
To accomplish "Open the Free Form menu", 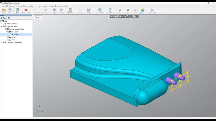I will (38, 6).
